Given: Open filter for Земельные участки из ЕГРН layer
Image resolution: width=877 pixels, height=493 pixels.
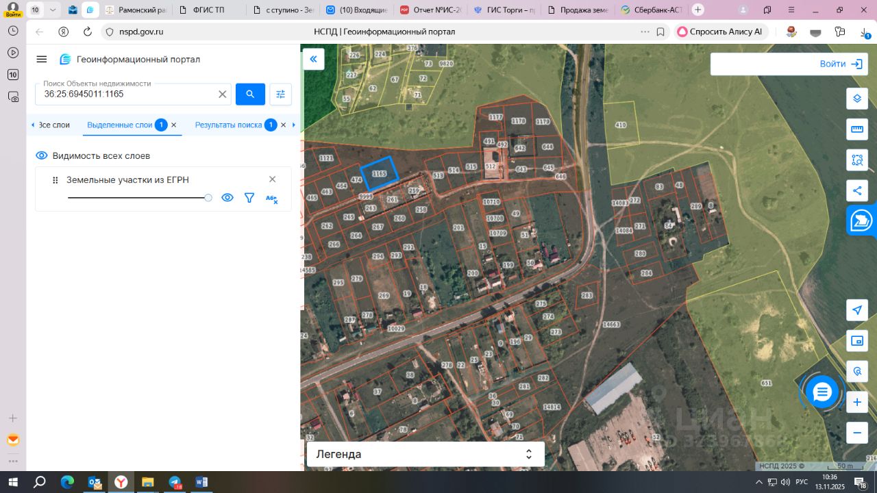Looking at the screenshot, I should (x=249, y=198).
